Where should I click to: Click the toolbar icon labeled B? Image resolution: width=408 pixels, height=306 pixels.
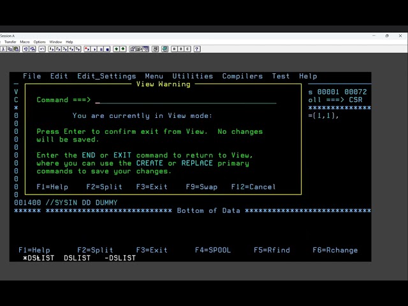pyautogui.click(x=181, y=49)
